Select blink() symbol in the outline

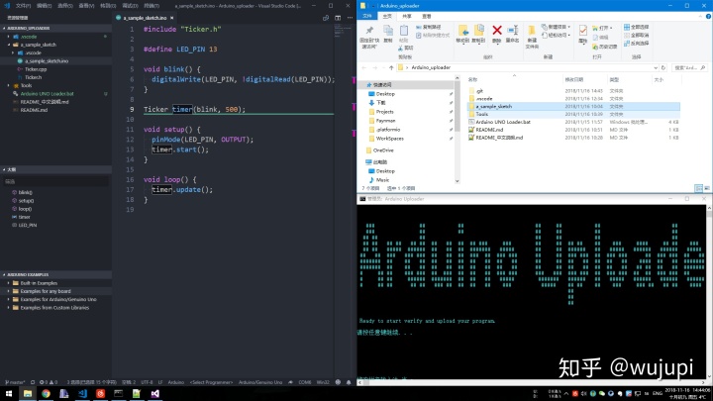(x=25, y=193)
